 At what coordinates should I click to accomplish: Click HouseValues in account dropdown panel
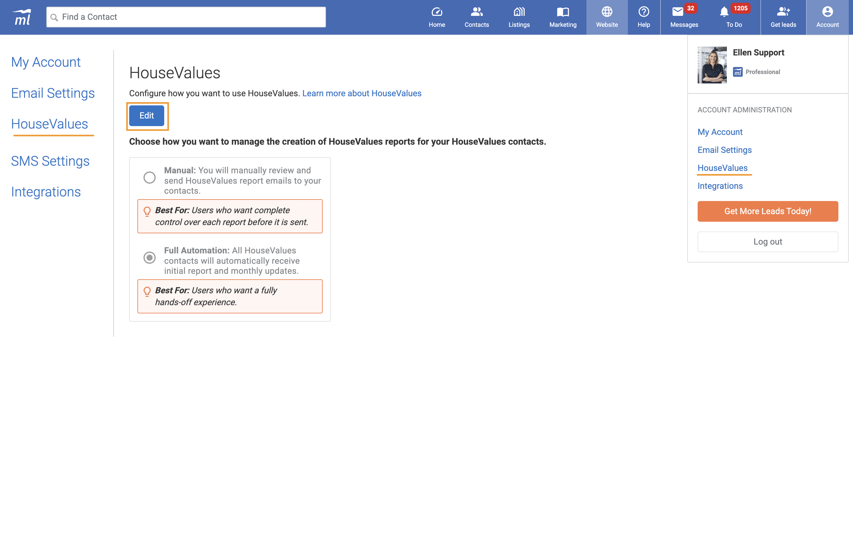click(722, 168)
